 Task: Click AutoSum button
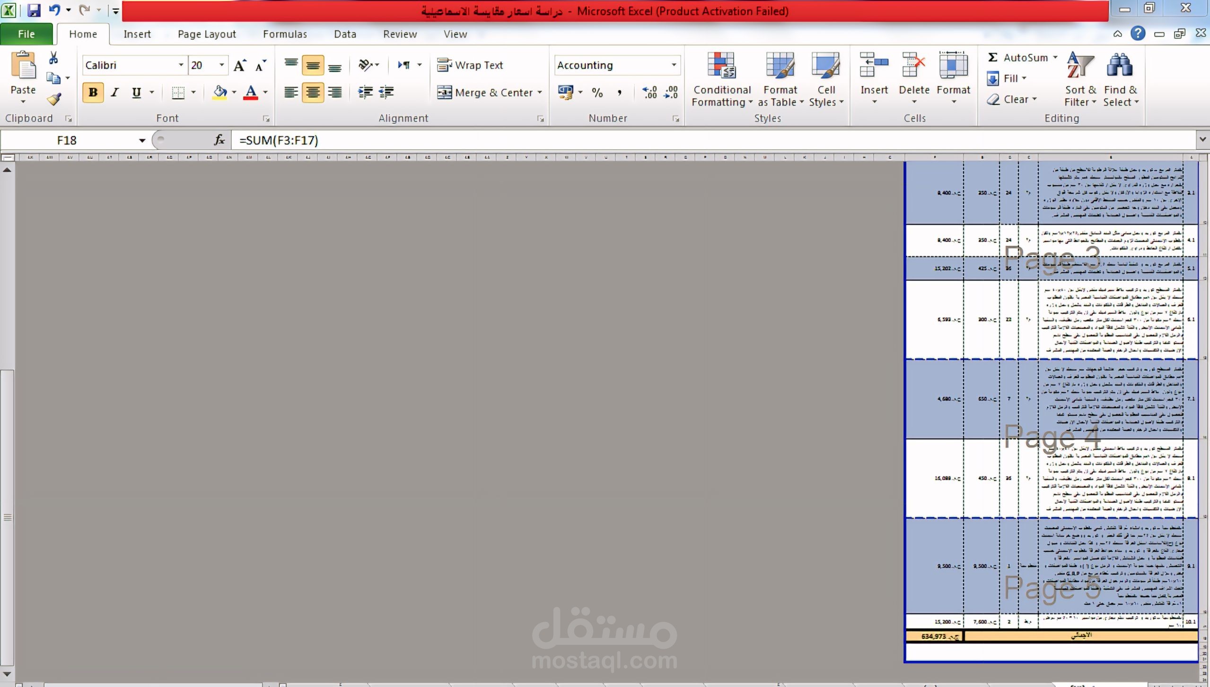(1017, 58)
